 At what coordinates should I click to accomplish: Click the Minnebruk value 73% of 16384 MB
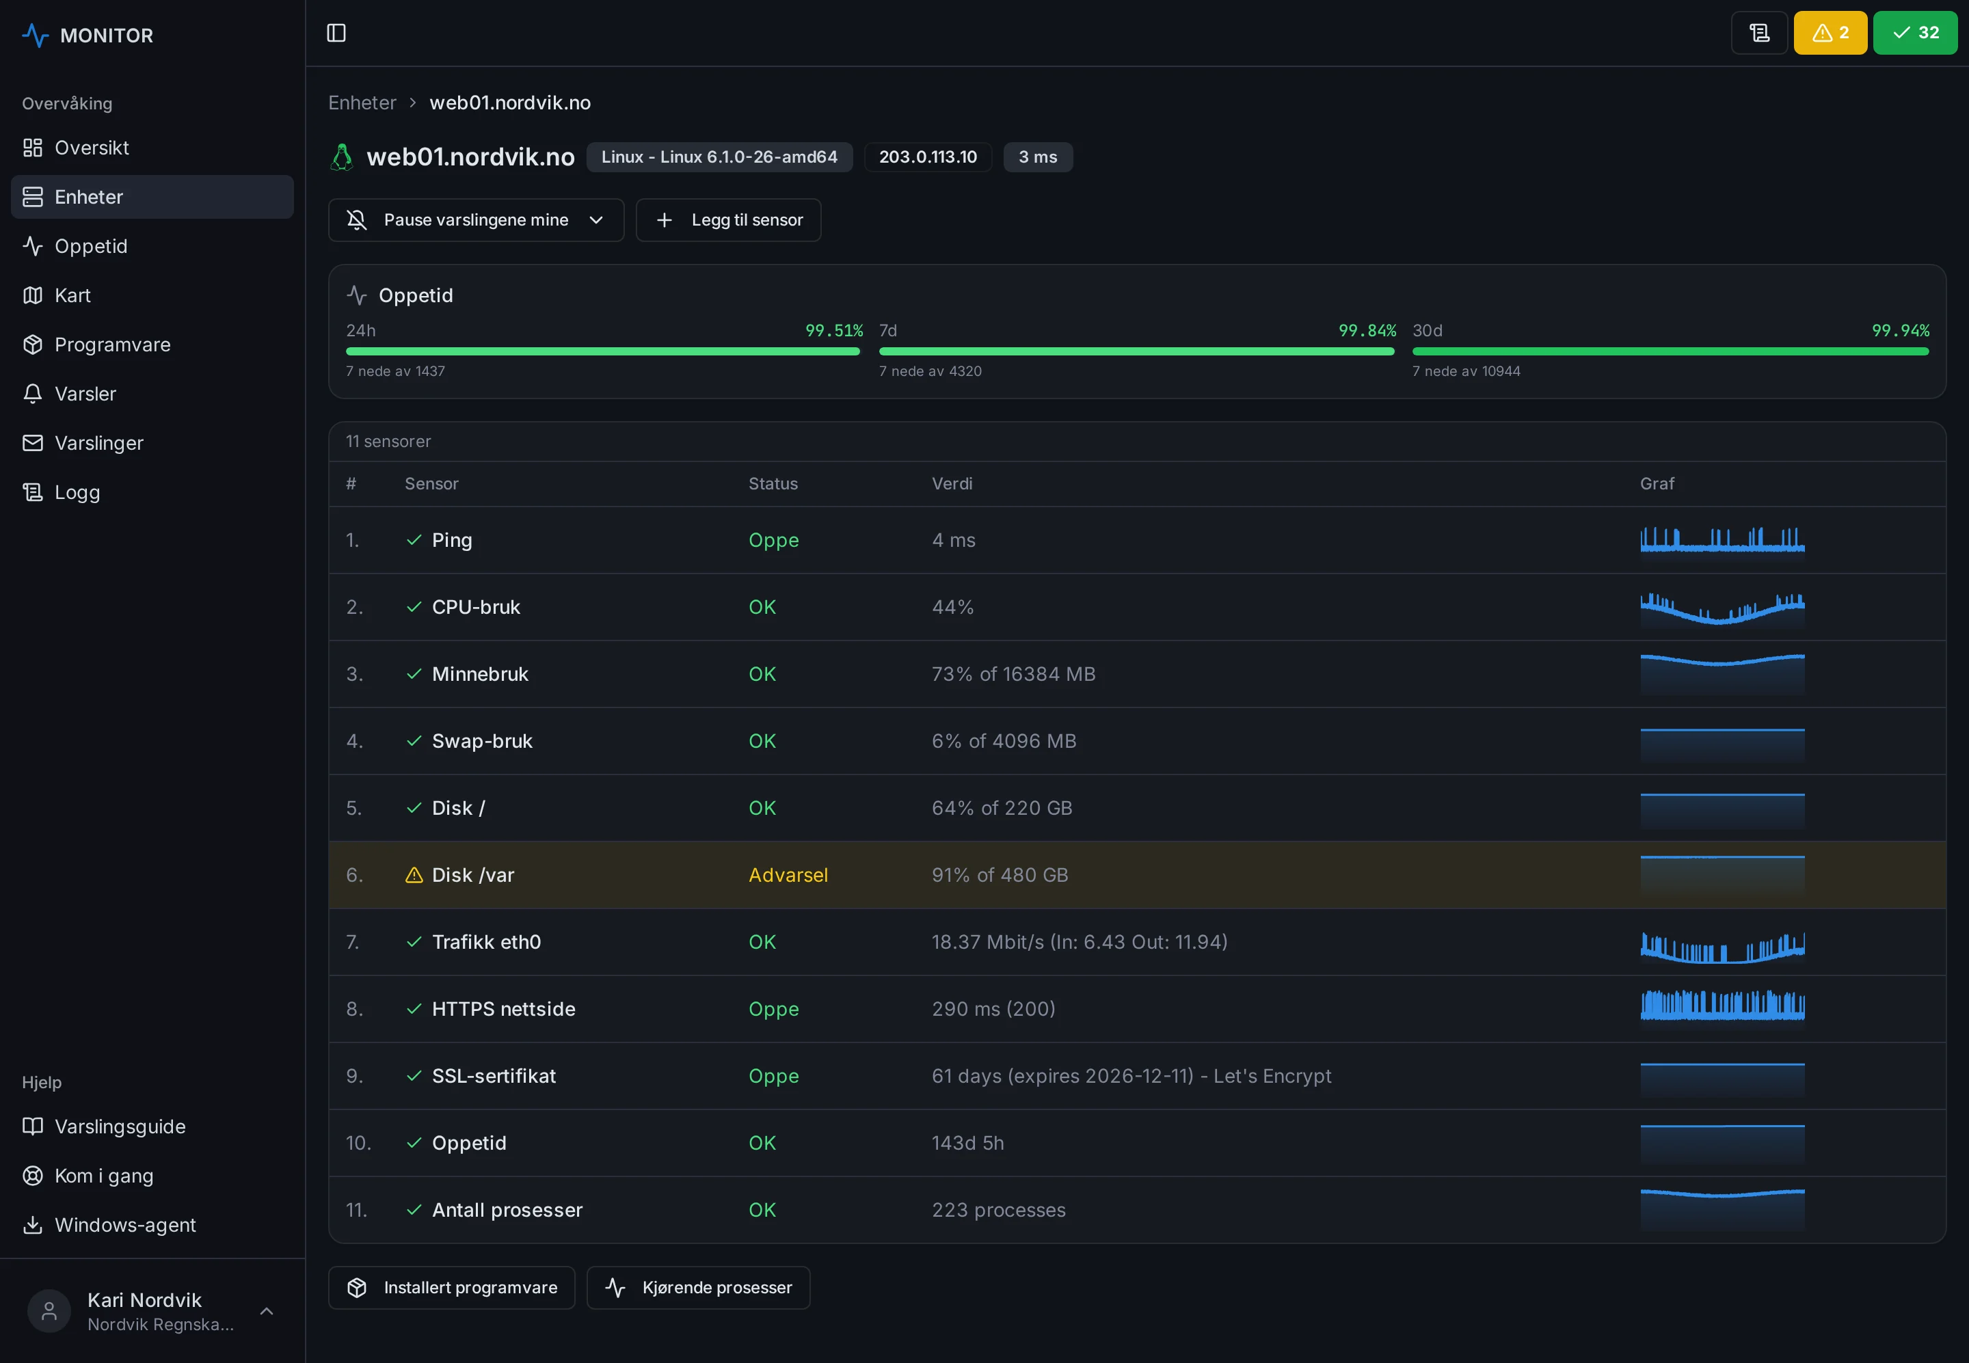[1013, 674]
